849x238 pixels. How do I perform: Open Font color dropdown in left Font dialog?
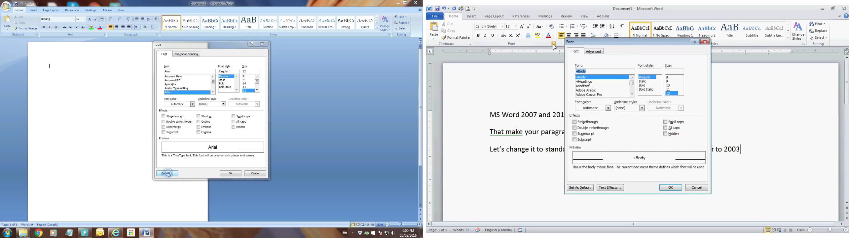pos(193,104)
